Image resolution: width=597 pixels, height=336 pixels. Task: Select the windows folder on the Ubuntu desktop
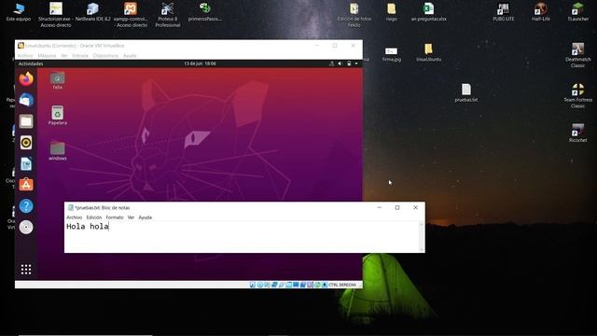58,151
